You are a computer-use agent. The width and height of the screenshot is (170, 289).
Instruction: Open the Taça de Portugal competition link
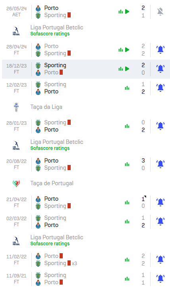[x=52, y=183]
